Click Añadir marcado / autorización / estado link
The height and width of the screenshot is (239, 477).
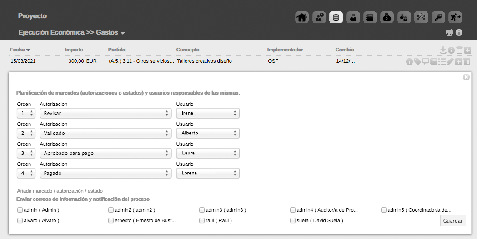click(x=60, y=191)
